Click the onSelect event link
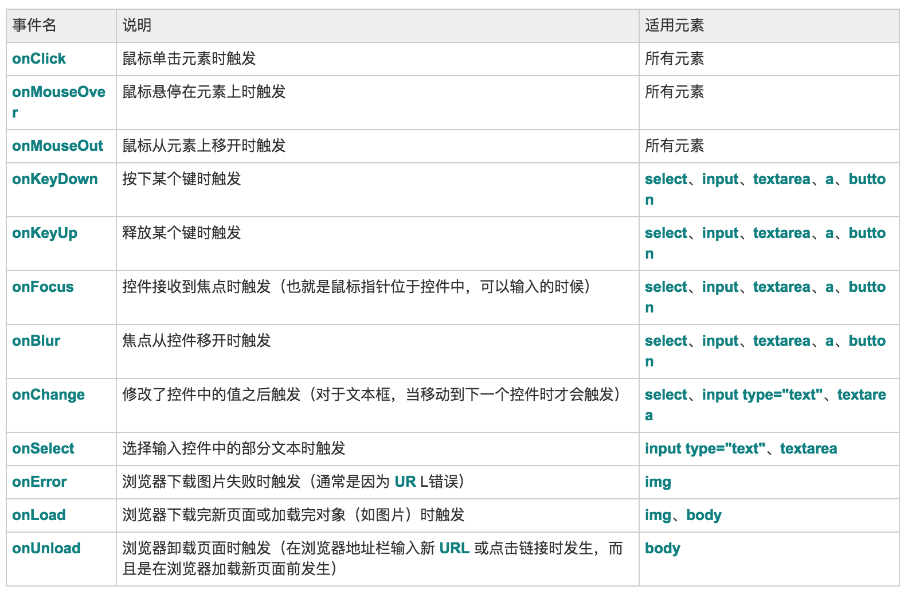This screenshot has width=908, height=594. pyautogui.click(x=43, y=449)
